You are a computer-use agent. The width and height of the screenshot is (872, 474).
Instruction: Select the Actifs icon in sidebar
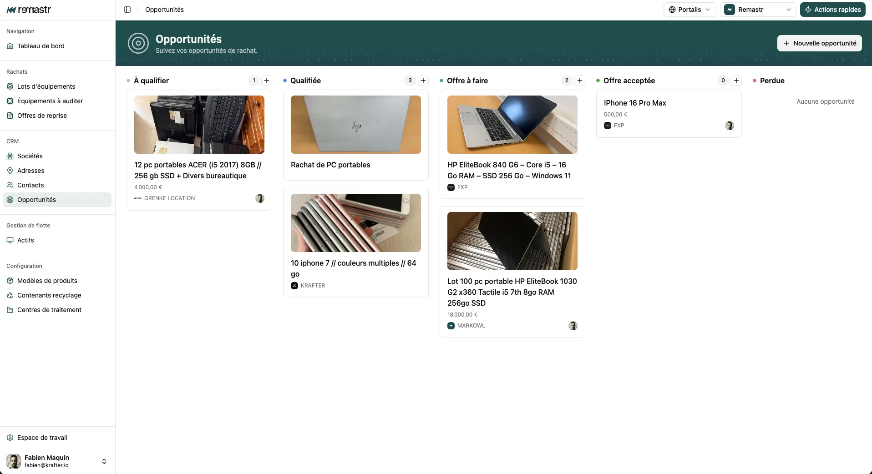(10, 240)
